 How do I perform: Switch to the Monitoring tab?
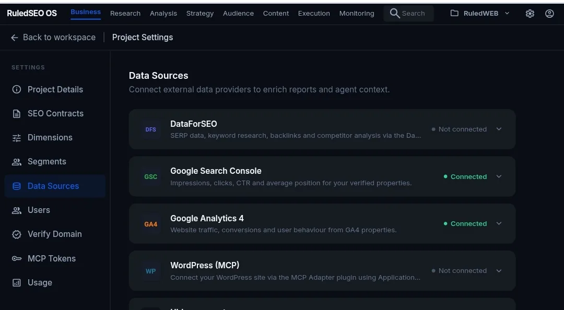357,13
